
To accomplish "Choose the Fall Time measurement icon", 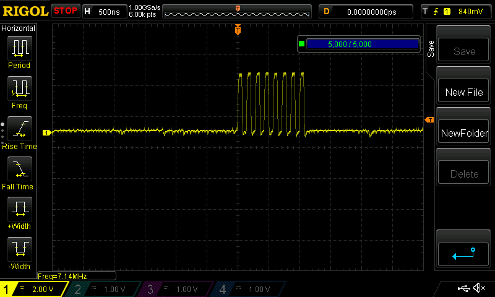I will pyautogui.click(x=19, y=168).
